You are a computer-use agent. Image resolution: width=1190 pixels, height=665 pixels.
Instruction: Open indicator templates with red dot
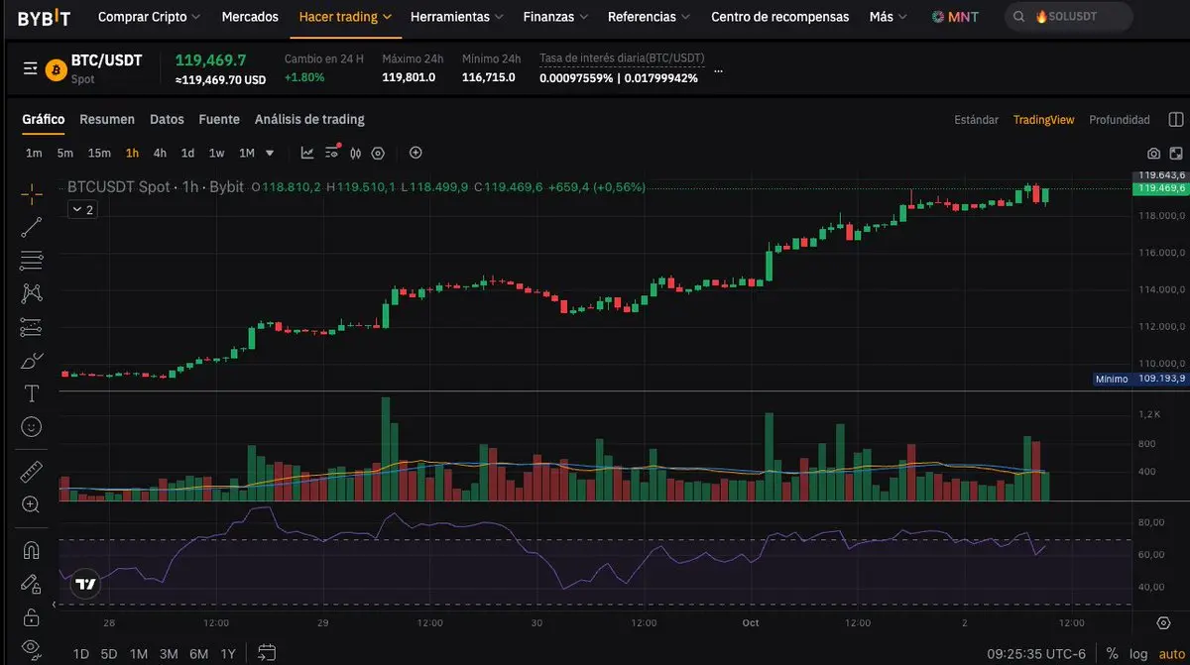[332, 153]
